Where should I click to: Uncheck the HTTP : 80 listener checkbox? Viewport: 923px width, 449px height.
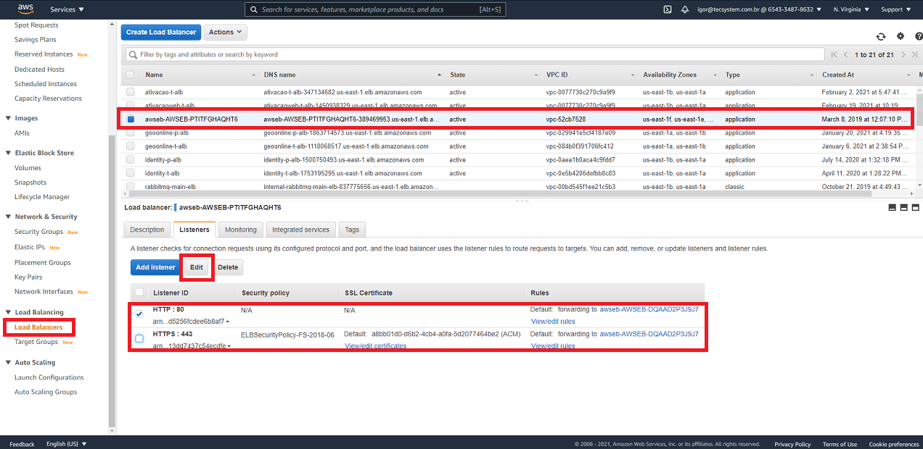pyautogui.click(x=139, y=314)
